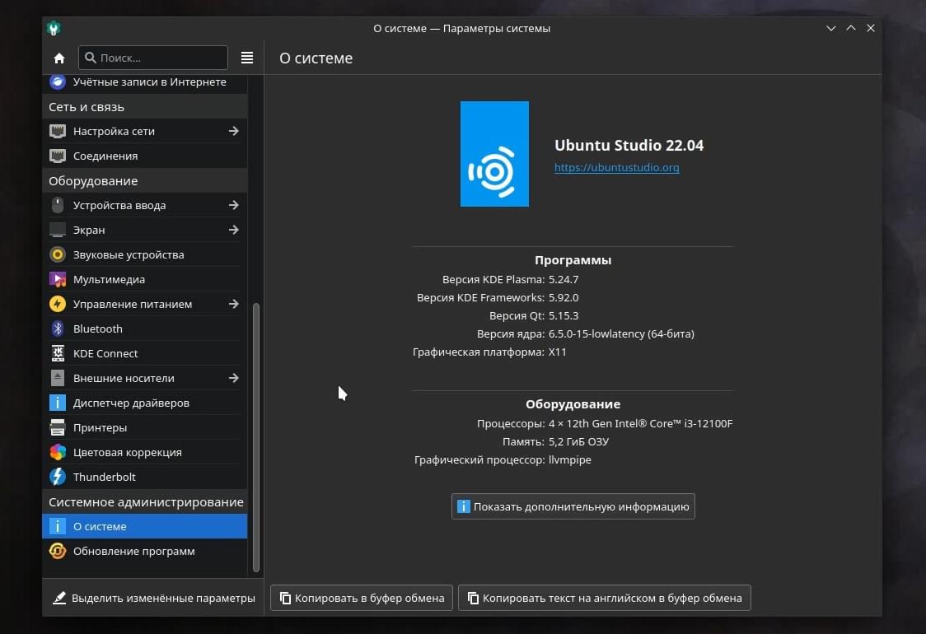
Task: Click the Цветовая коррекция color icon
Action: point(58,452)
